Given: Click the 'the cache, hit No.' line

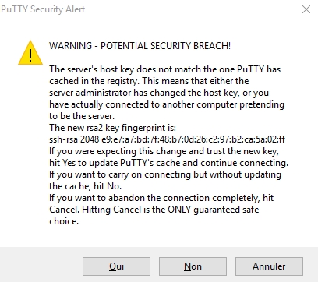Looking at the screenshot, I should tap(85, 186).
